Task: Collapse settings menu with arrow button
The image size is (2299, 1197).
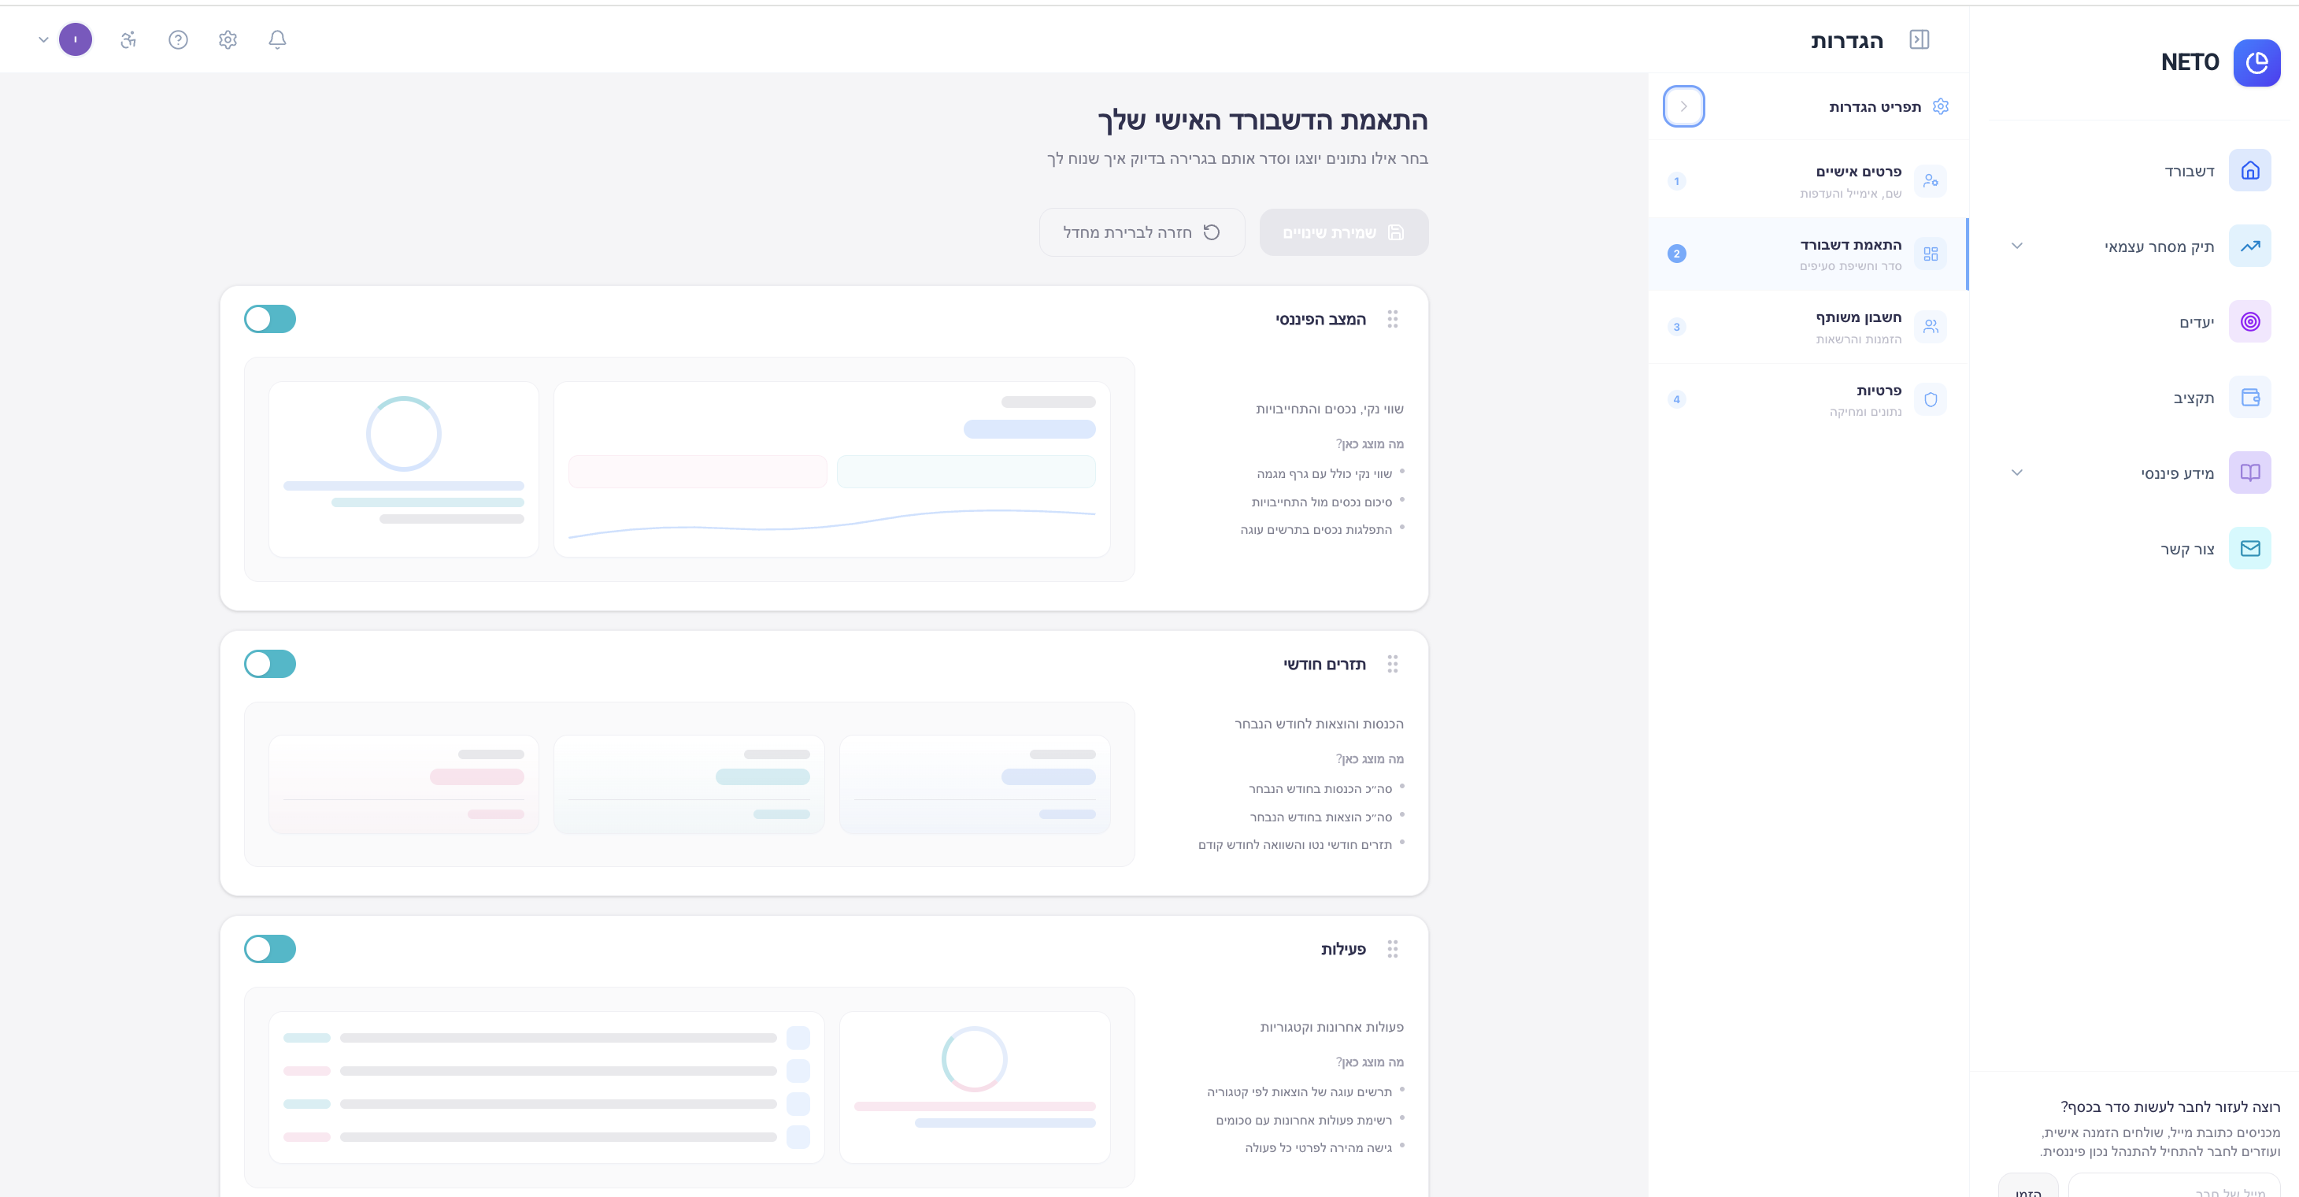Action: point(1683,106)
